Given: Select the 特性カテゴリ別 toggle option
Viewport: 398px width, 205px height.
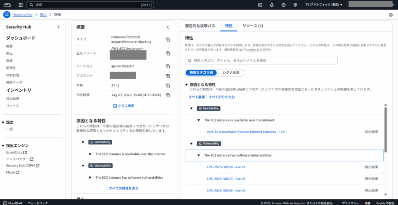Looking at the screenshot, I should (x=200, y=73).
